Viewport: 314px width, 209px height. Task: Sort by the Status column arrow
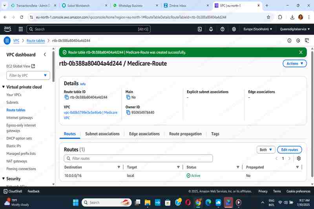[x=238, y=167]
